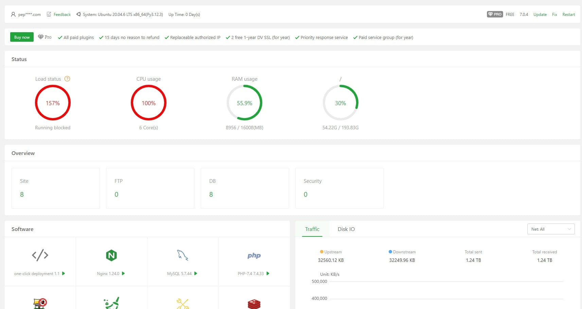Screen dimensions: 582x309
Task: Open the Feedback link
Action: click(62, 15)
